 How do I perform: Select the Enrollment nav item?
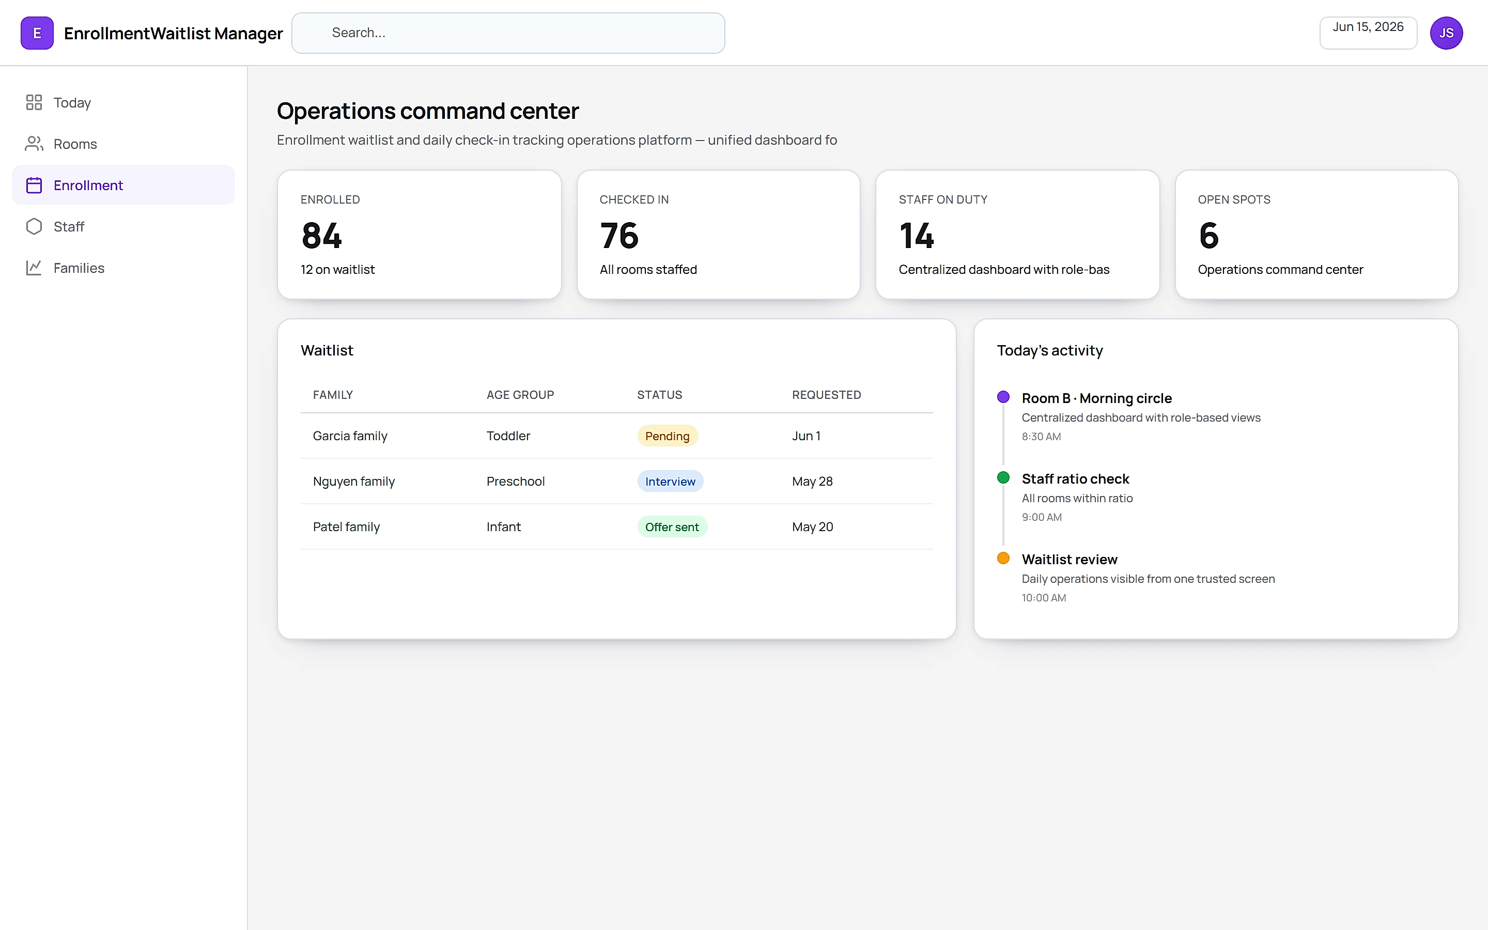(x=123, y=185)
